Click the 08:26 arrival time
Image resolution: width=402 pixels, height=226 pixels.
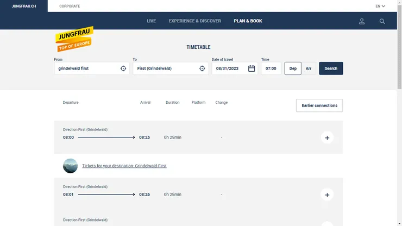[x=145, y=194]
